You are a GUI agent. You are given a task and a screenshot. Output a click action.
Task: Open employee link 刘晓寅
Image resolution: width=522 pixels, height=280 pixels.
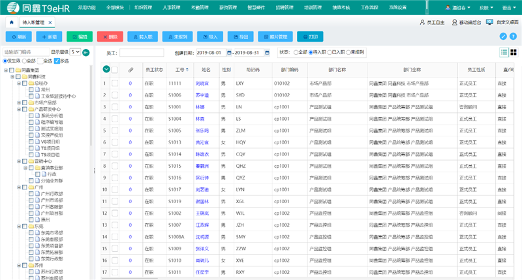click(x=202, y=84)
